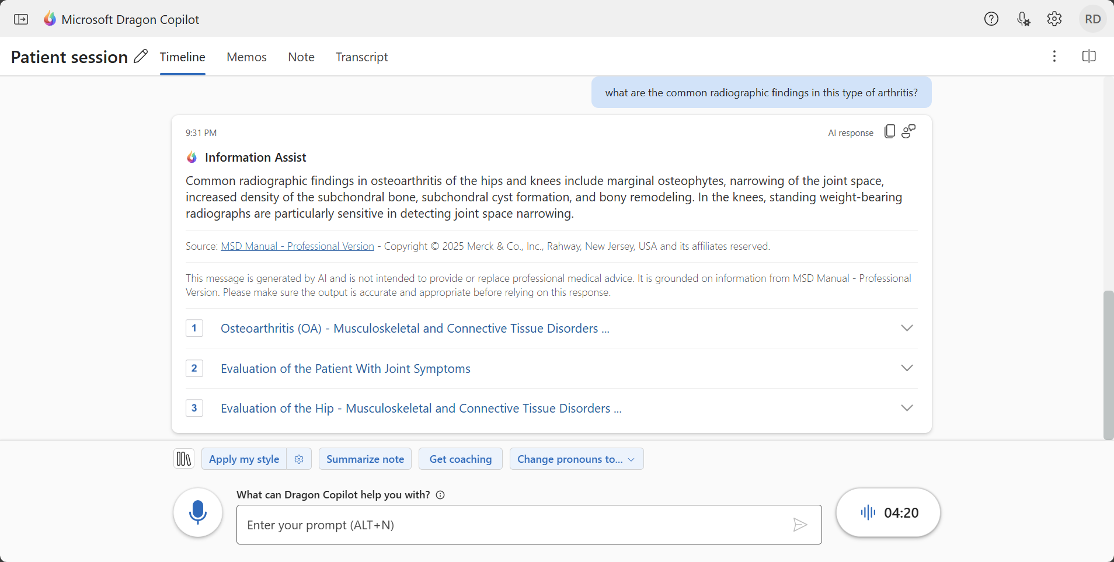Expand the Evaluation of the Hip reference chevron
This screenshot has height=562, width=1114.
(x=907, y=409)
